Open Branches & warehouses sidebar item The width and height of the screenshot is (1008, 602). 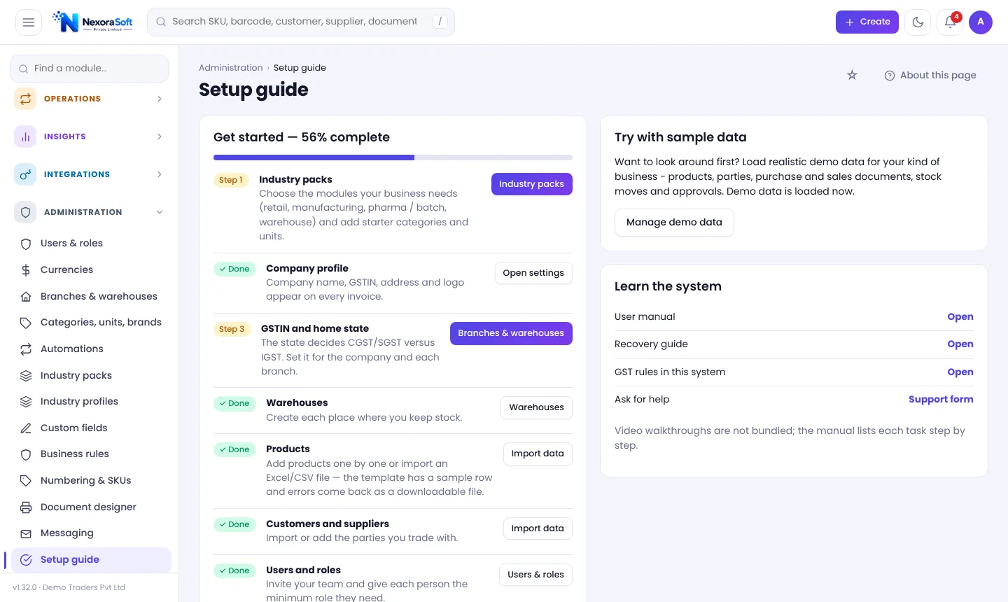tap(91, 296)
